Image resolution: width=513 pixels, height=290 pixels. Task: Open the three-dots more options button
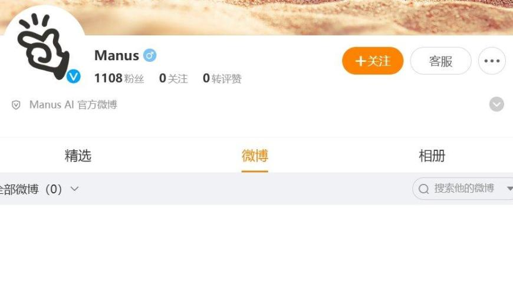pyautogui.click(x=492, y=61)
